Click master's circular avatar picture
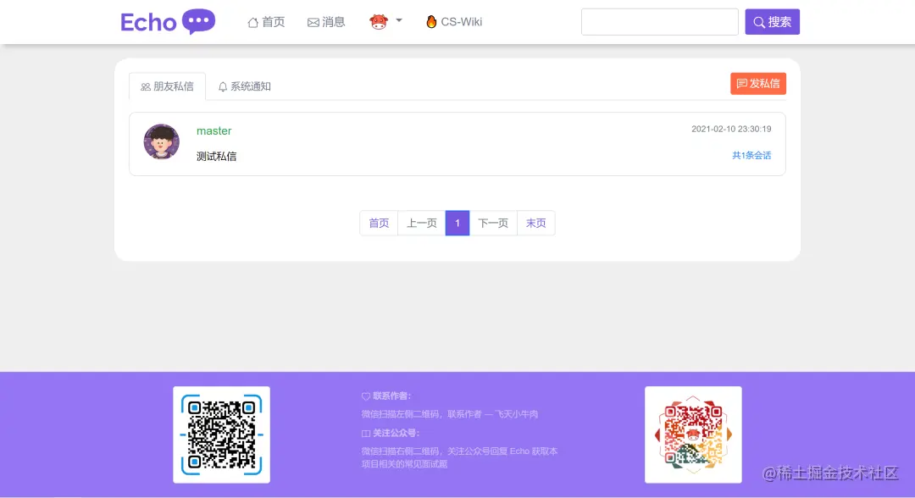 point(161,141)
